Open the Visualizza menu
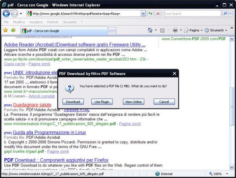 point(36,22)
